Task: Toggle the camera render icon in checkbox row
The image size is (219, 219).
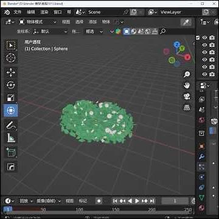Action: click(212, 38)
